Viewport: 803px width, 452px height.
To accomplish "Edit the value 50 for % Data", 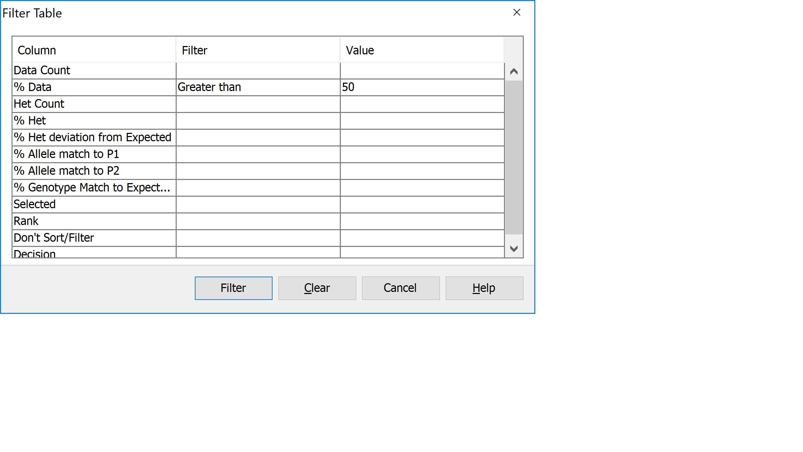I will (422, 87).
